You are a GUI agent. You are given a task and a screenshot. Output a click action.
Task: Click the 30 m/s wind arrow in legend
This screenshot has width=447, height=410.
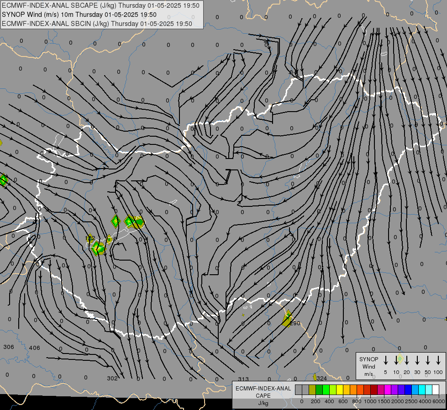(417, 360)
